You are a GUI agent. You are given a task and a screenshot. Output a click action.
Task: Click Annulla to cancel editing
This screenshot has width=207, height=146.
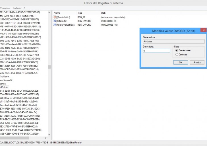[x=197, y=62]
